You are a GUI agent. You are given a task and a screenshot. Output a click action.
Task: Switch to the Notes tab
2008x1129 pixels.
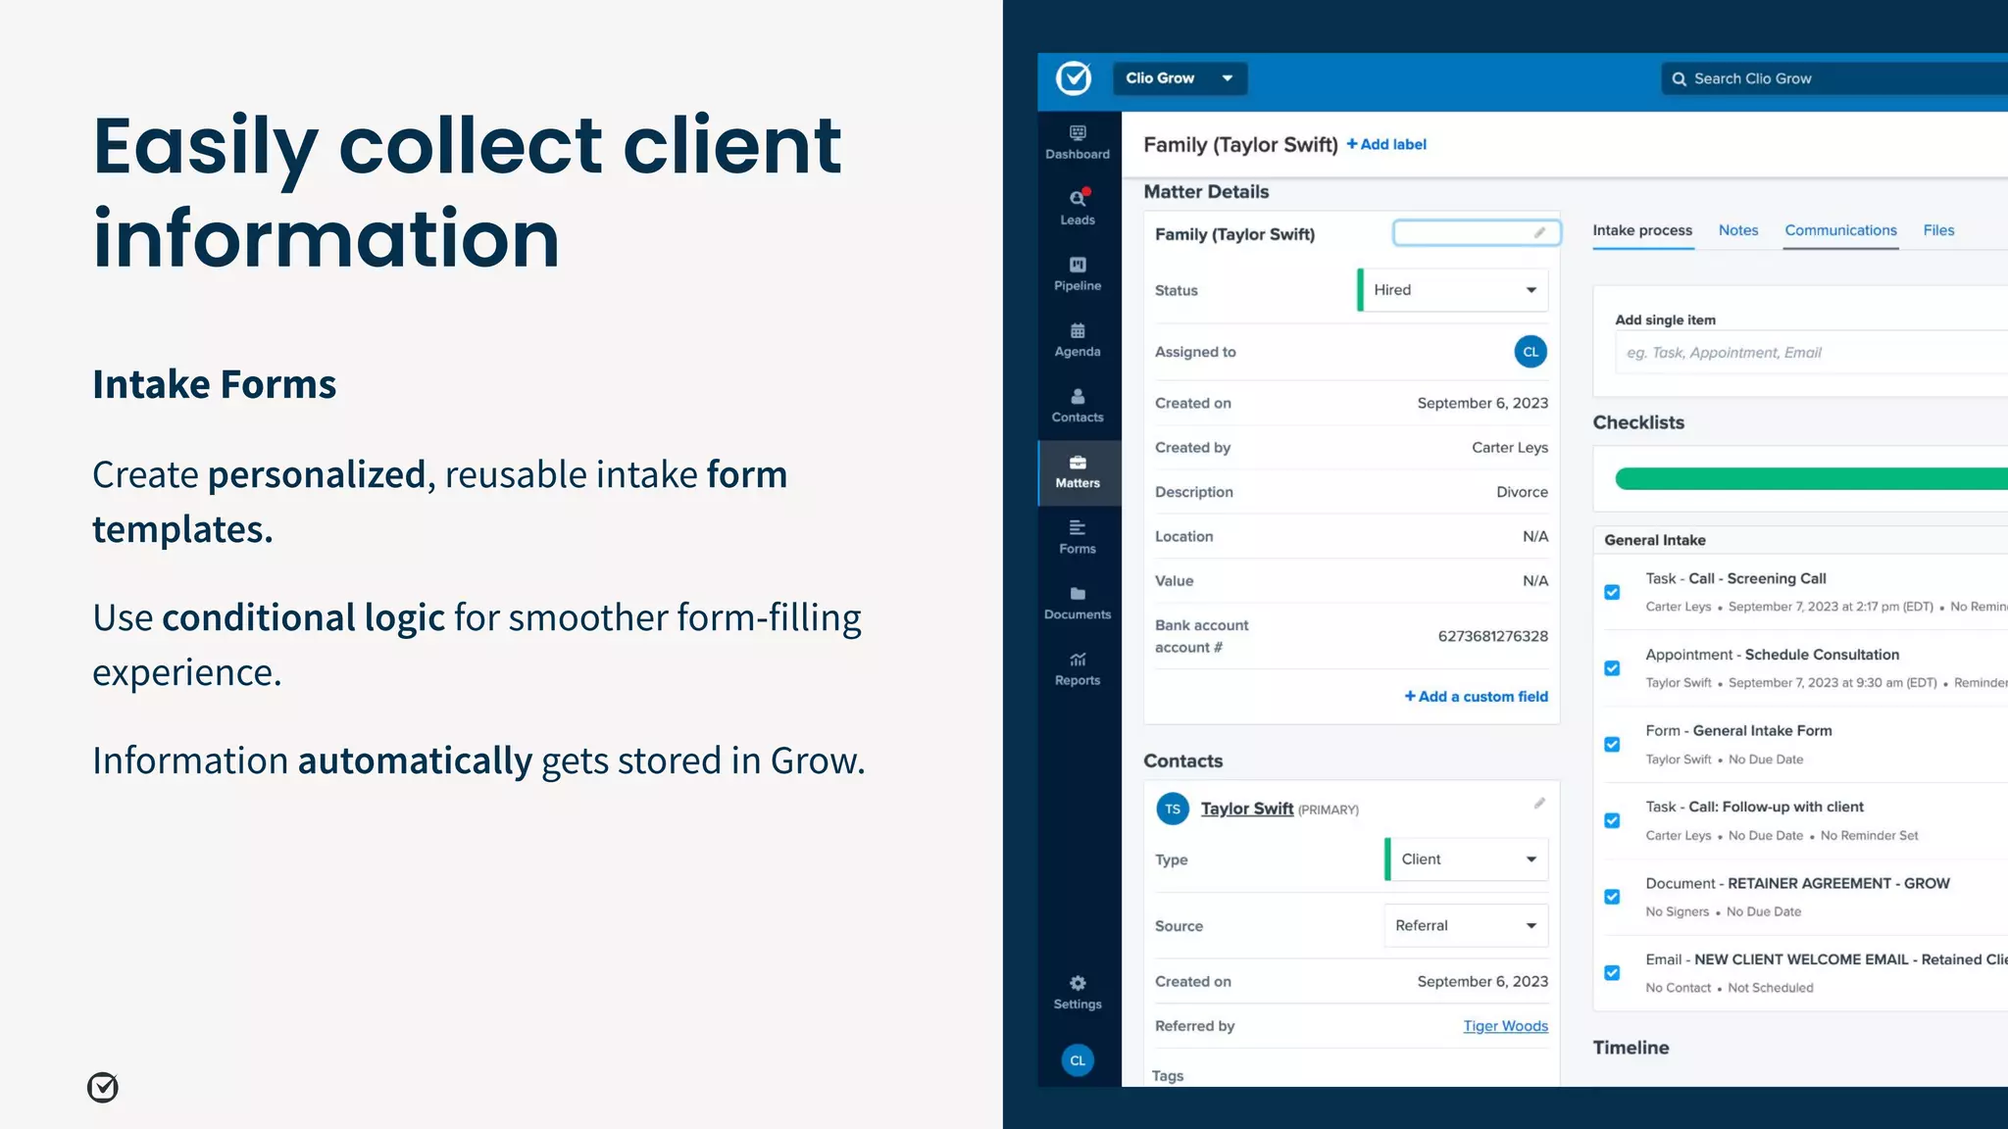(x=1738, y=230)
